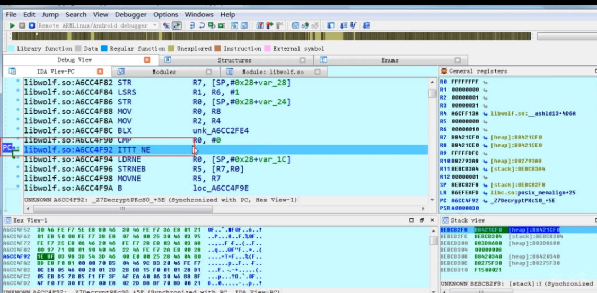Click the Library function legend swatch

click(12, 49)
